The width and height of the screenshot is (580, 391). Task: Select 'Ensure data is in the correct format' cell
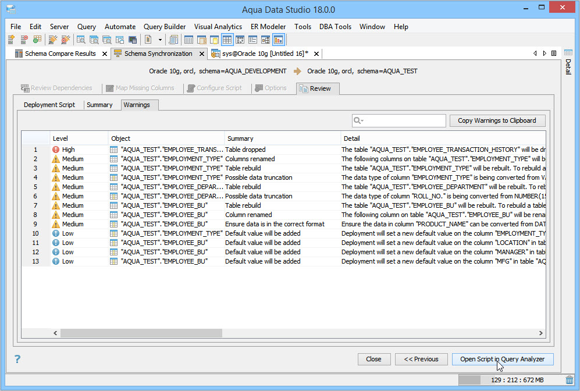[x=282, y=224]
